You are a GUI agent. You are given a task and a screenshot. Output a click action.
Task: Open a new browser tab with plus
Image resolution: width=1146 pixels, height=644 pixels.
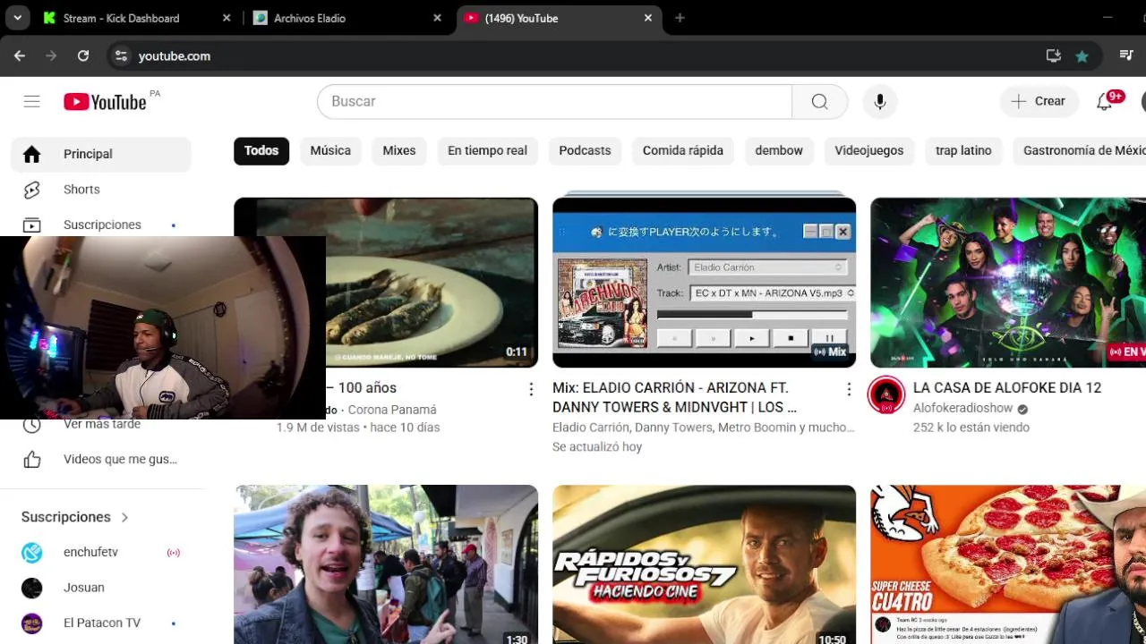680,18
